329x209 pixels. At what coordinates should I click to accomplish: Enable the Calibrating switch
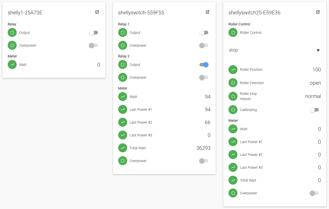click(x=314, y=110)
